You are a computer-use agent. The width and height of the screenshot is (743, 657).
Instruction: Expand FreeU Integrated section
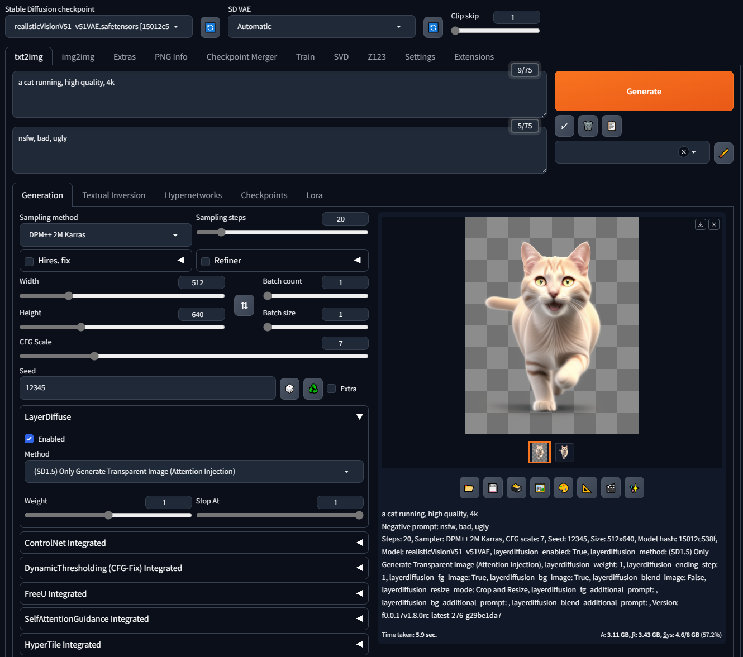(x=194, y=593)
